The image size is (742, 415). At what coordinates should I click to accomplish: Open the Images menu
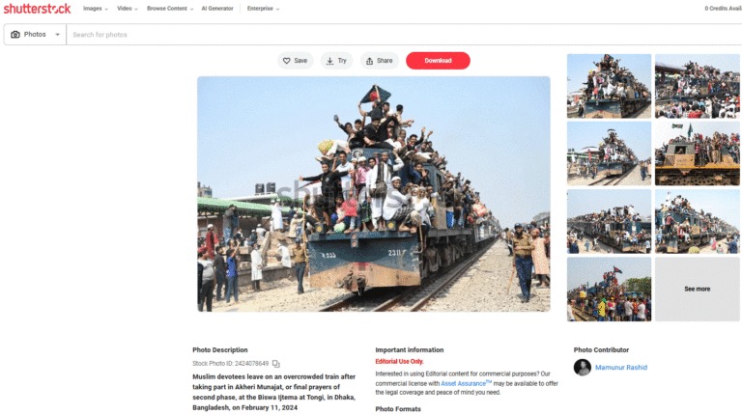[95, 9]
